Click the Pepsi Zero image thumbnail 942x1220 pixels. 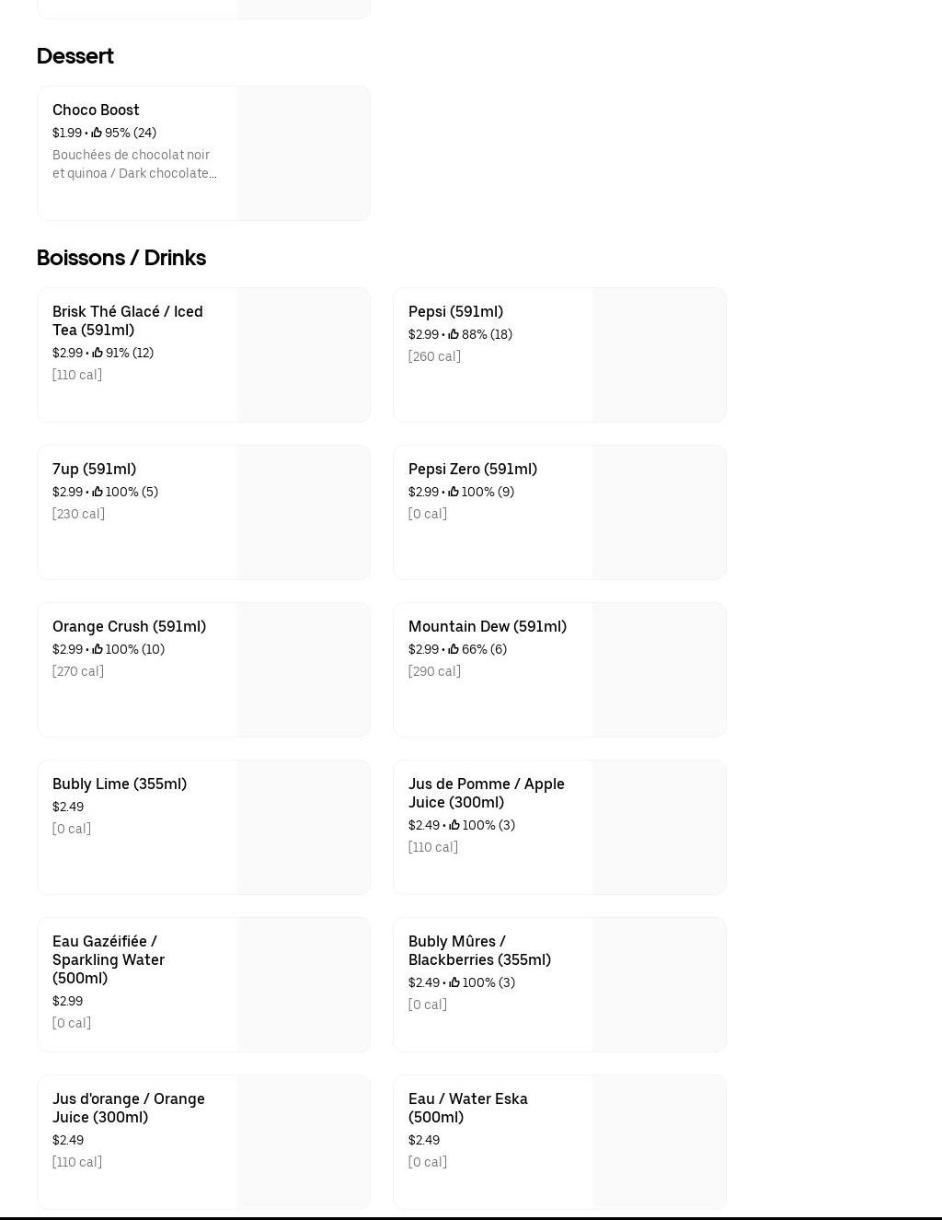pos(659,512)
